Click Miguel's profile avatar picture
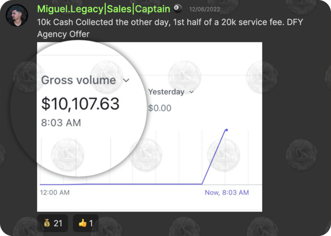 (17, 15)
